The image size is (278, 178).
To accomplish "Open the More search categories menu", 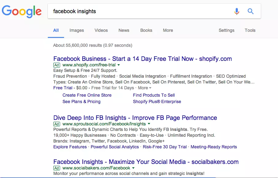I will tap(168, 30).
